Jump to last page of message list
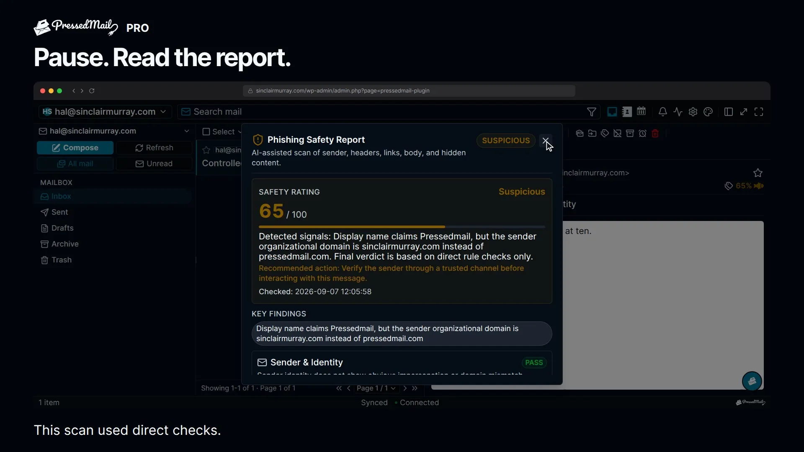Image resolution: width=804 pixels, height=452 pixels. [x=415, y=388]
